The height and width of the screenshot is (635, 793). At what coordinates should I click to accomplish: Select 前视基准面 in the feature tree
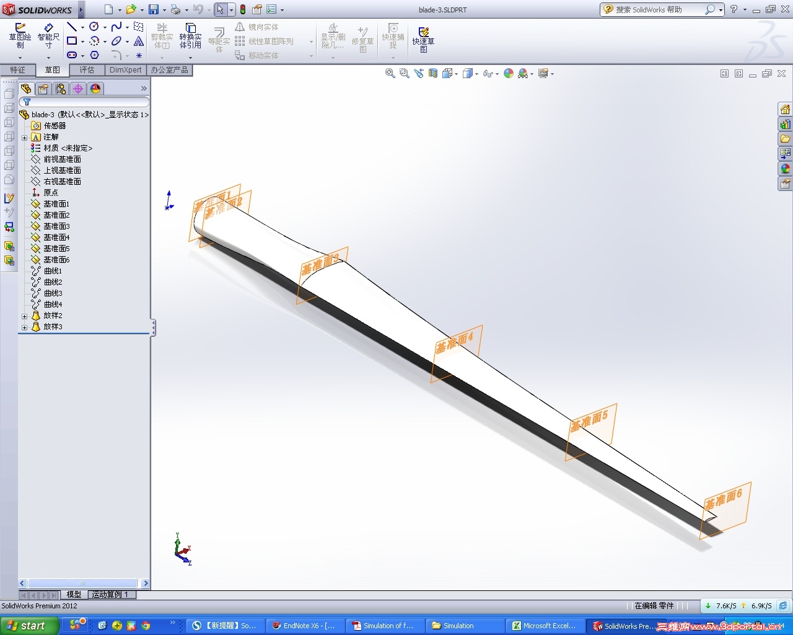tap(56, 159)
